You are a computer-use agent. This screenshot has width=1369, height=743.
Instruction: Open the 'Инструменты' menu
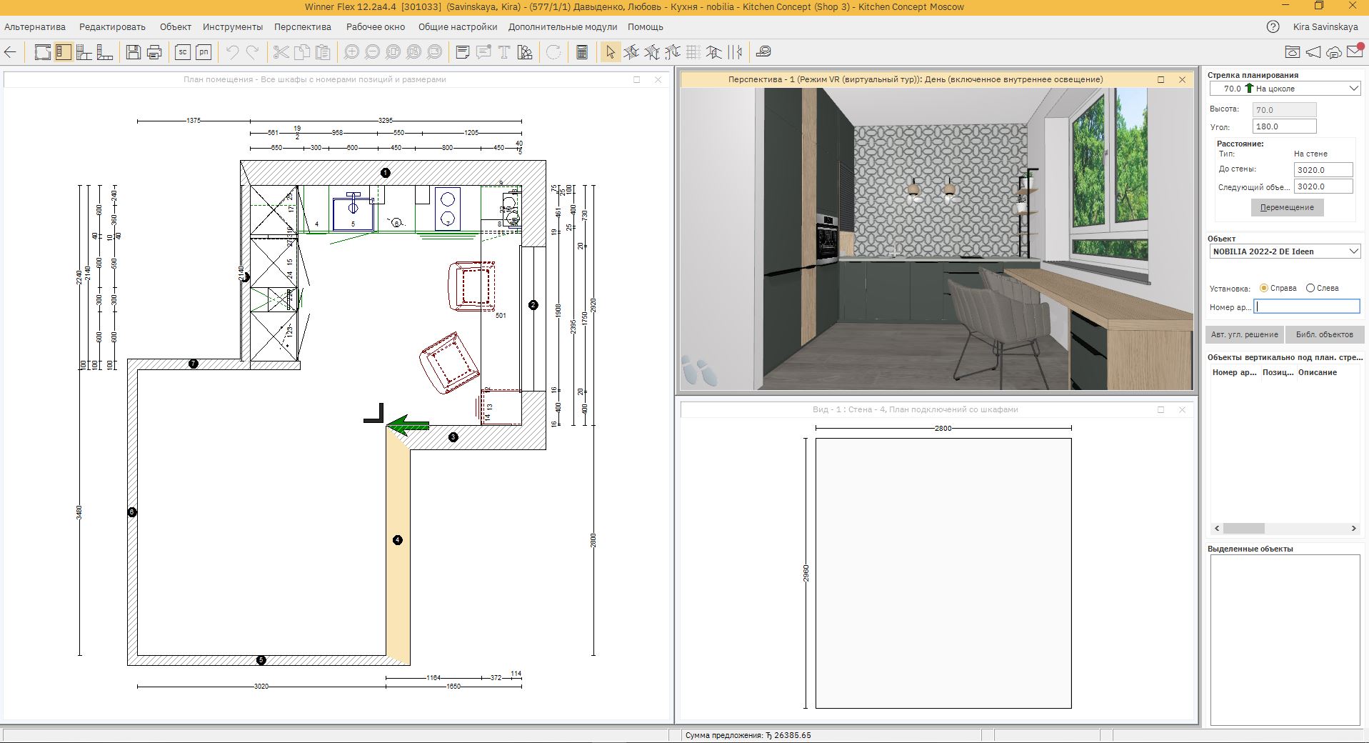tap(233, 27)
